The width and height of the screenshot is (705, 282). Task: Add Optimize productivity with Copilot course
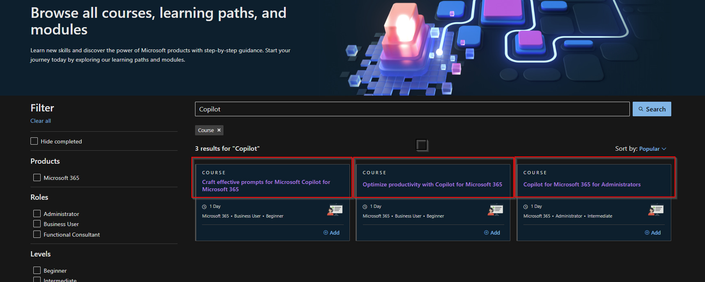492,233
